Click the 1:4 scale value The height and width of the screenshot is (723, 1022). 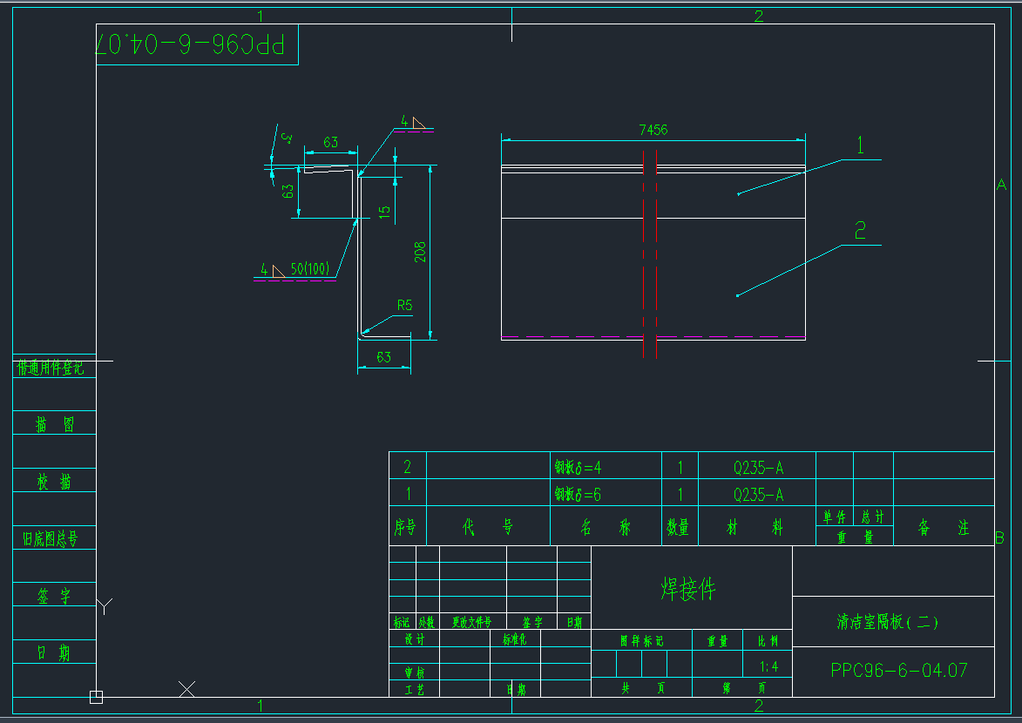tap(768, 666)
